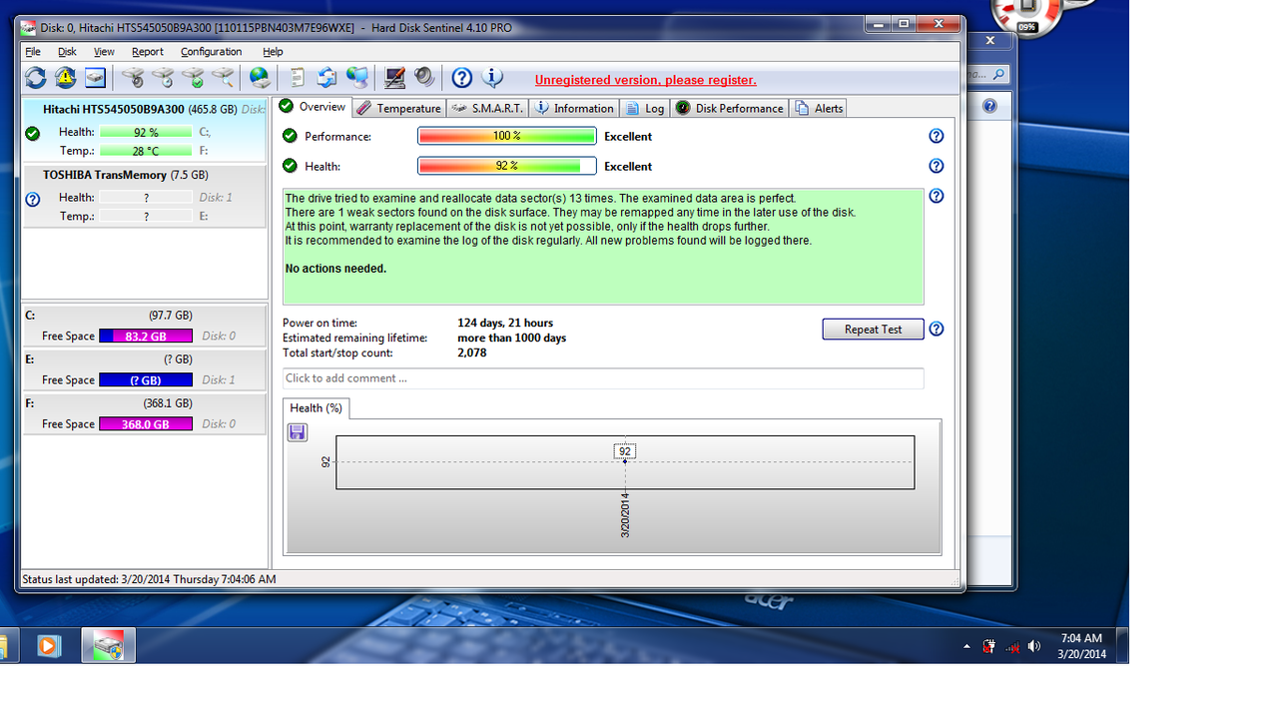Click the Performance 100 % bar
This screenshot has width=1278, height=719.
(x=506, y=136)
